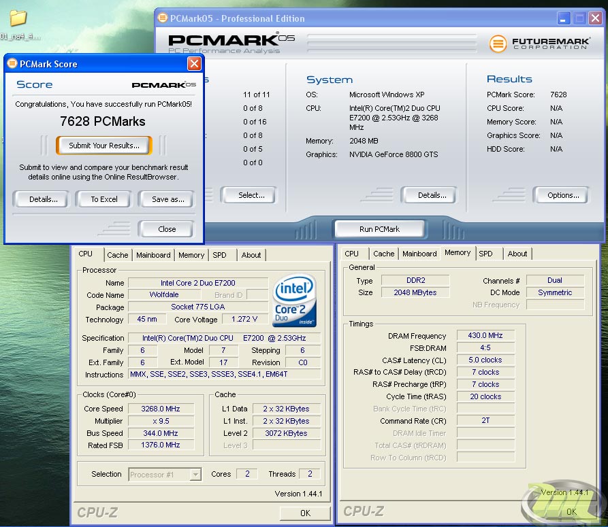
Task: Click the Intel Core 2 Duo badge
Action: click(294, 301)
